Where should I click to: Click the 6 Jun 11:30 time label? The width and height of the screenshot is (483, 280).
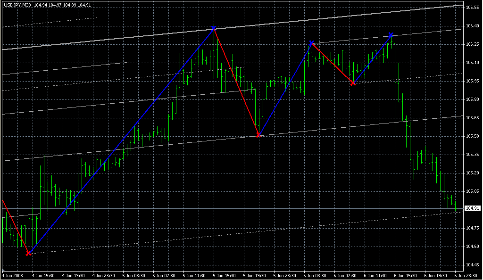coord(375,275)
